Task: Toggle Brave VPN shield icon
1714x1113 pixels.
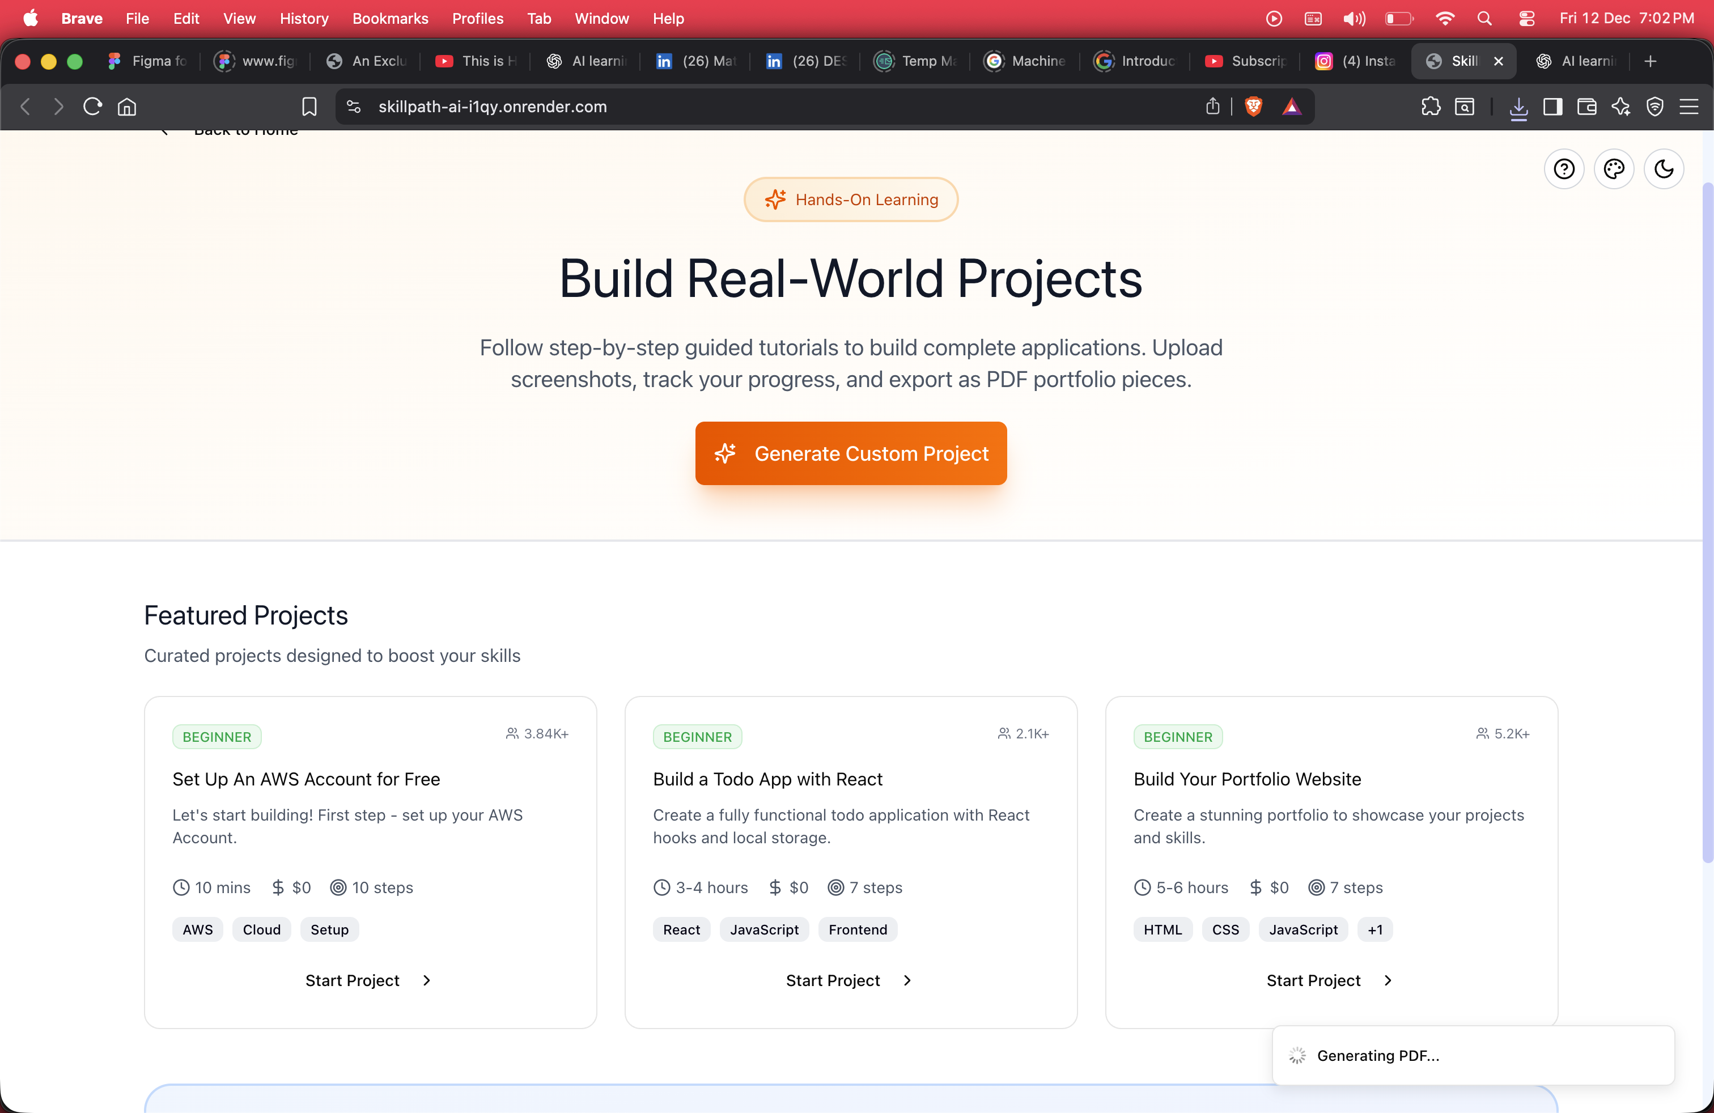Action: click(1655, 107)
